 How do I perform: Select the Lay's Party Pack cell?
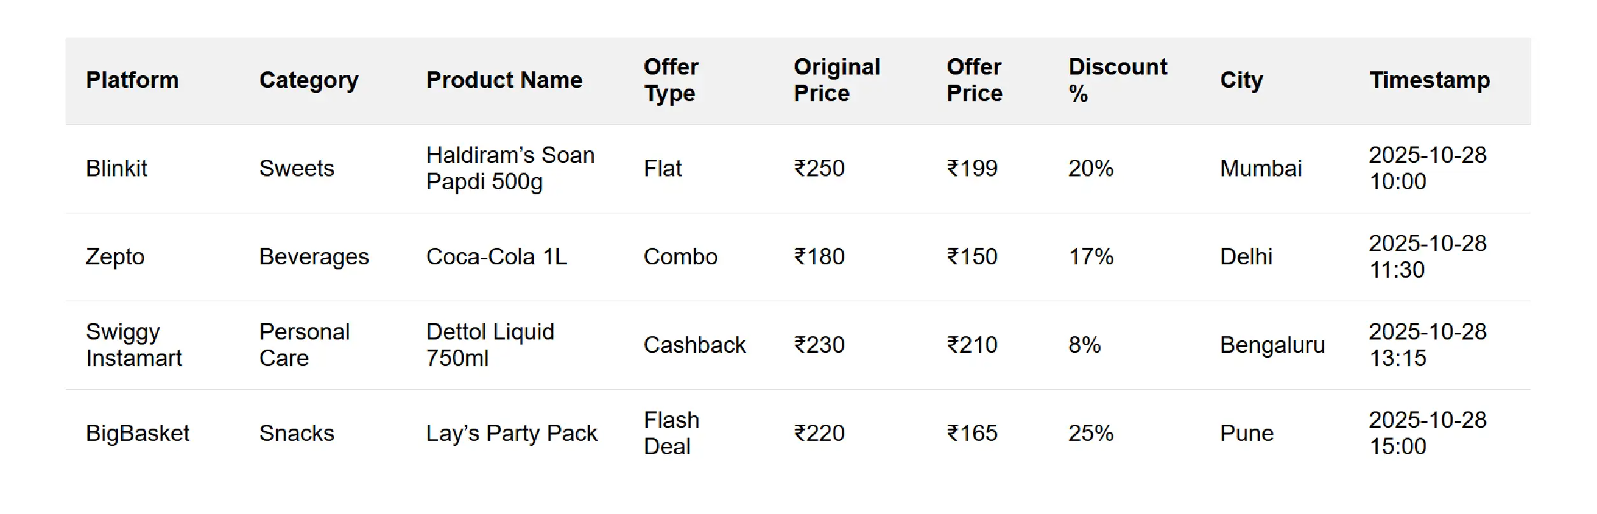tap(512, 433)
